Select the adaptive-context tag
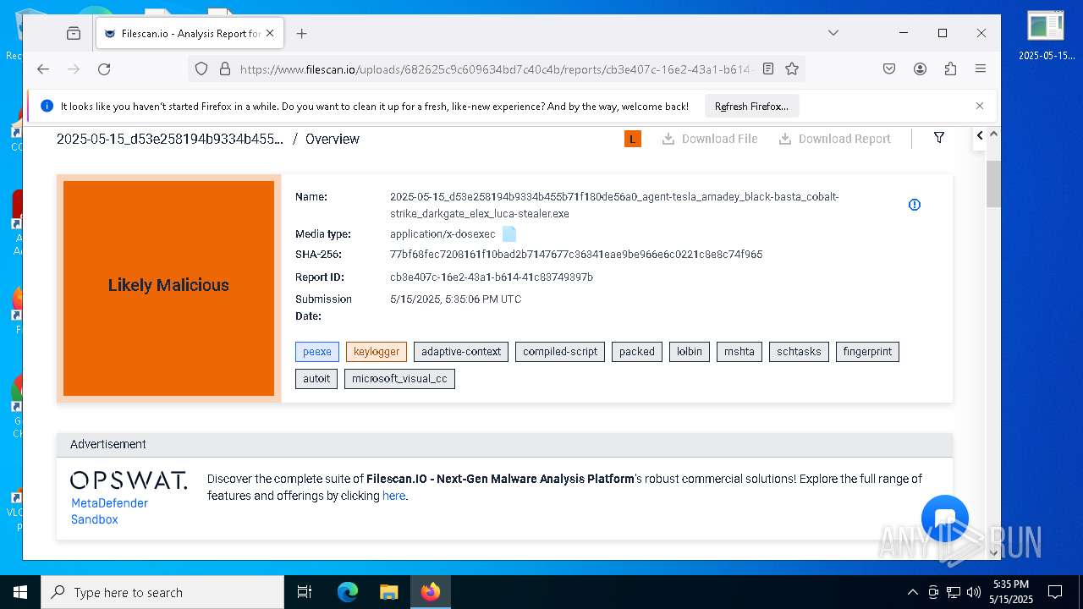The height and width of the screenshot is (609, 1083). (461, 352)
